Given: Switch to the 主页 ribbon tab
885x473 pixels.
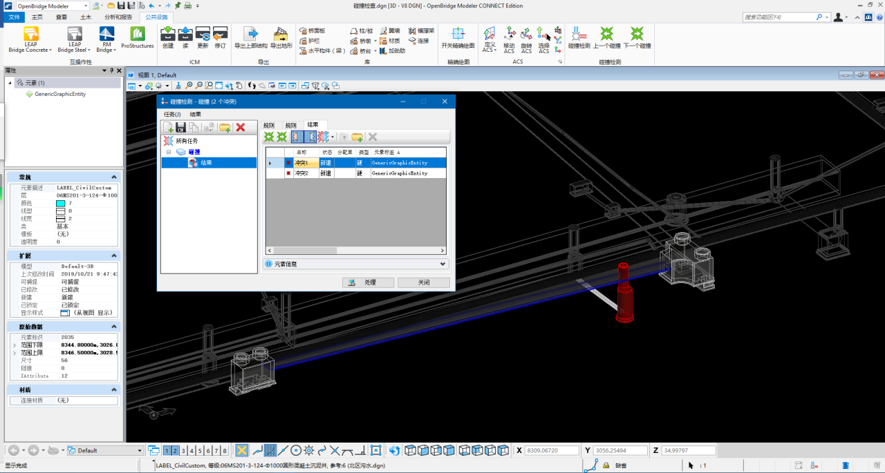Looking at the screenshot, I should coord(37,17).
